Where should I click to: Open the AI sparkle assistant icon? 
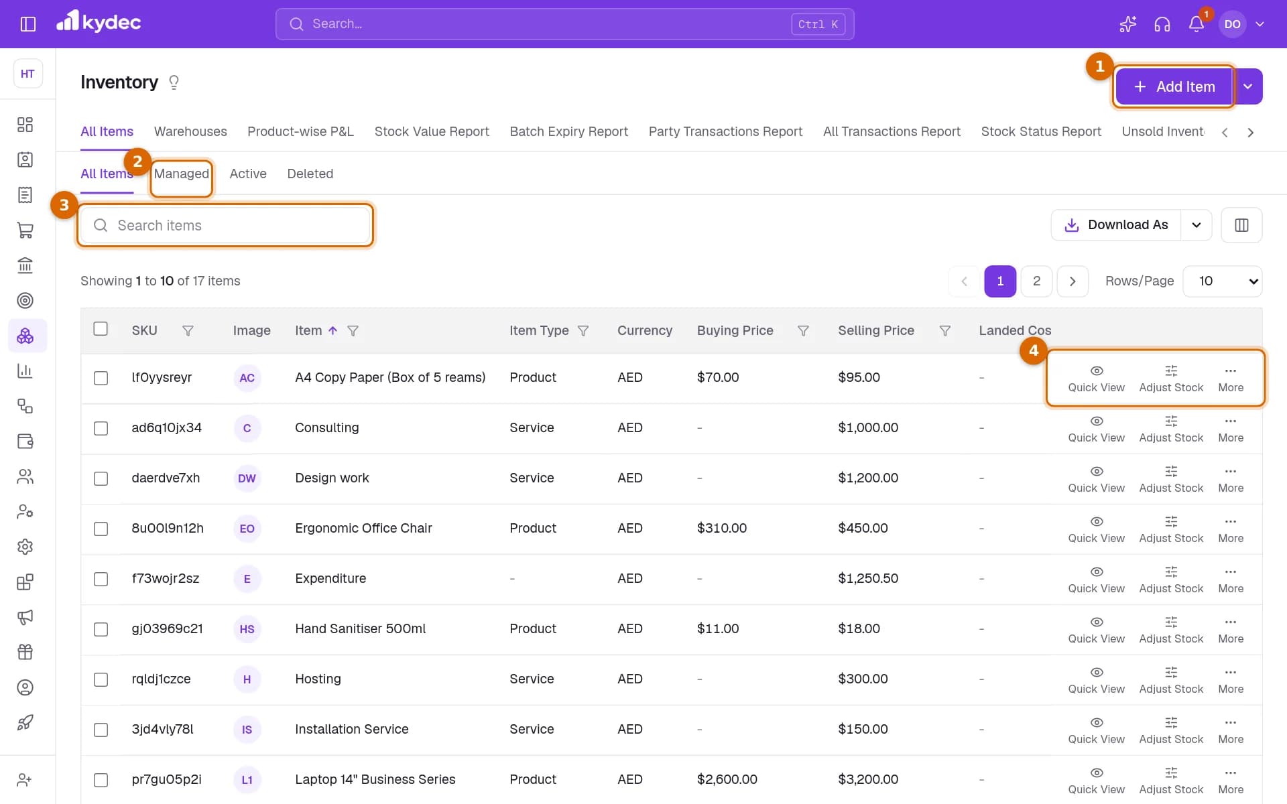pyautogui.click(x=1127, y=24)
